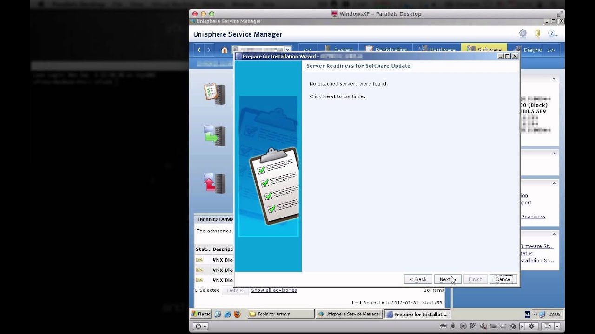
Task: Select the first VNX Blo advisory row
Action: click(214, 260)
